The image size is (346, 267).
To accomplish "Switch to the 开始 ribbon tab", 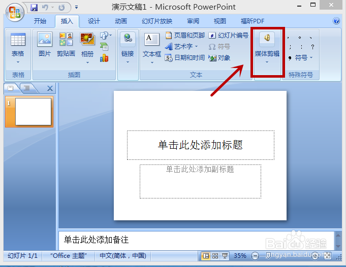I will pyautogui.click(x=40, y=21).
